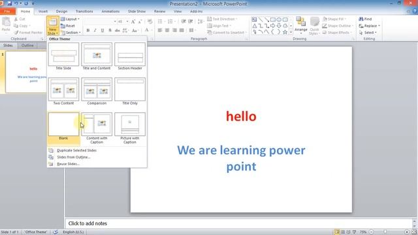Open the Select dropdown
418x235 pixels.
[368, 33]
